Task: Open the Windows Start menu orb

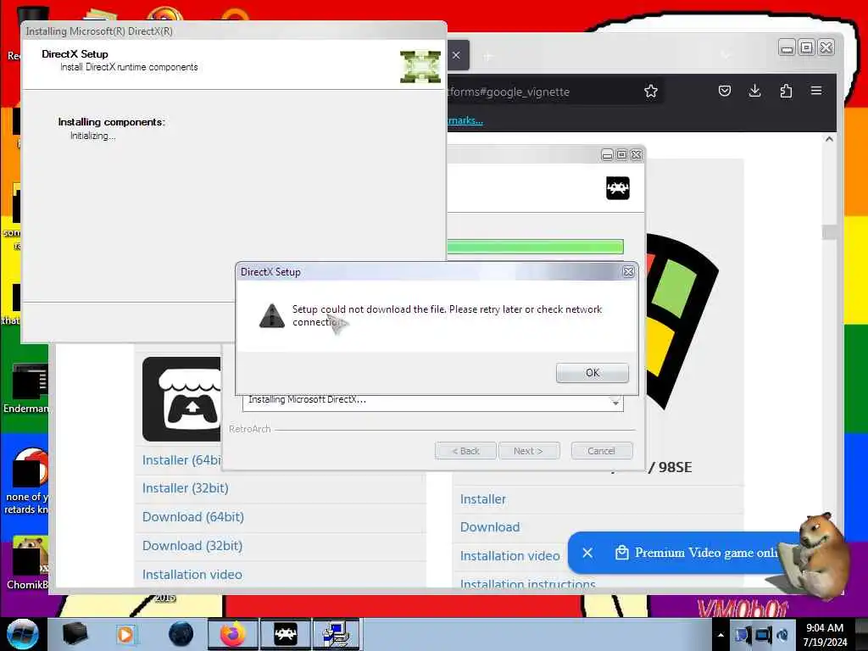Action: click(x=22, y=634)
